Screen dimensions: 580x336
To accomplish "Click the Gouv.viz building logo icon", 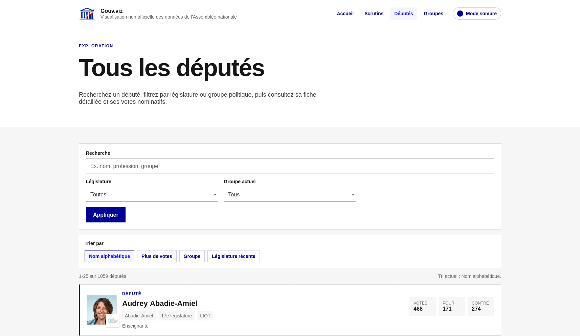I will click(x=87, y=14).
